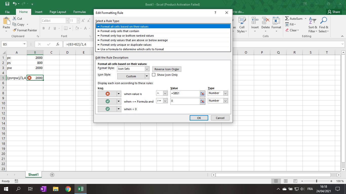Expand the Icon Style Custom dropdown
This screenshot has width=346, height=194.
(x=147, y=76)
